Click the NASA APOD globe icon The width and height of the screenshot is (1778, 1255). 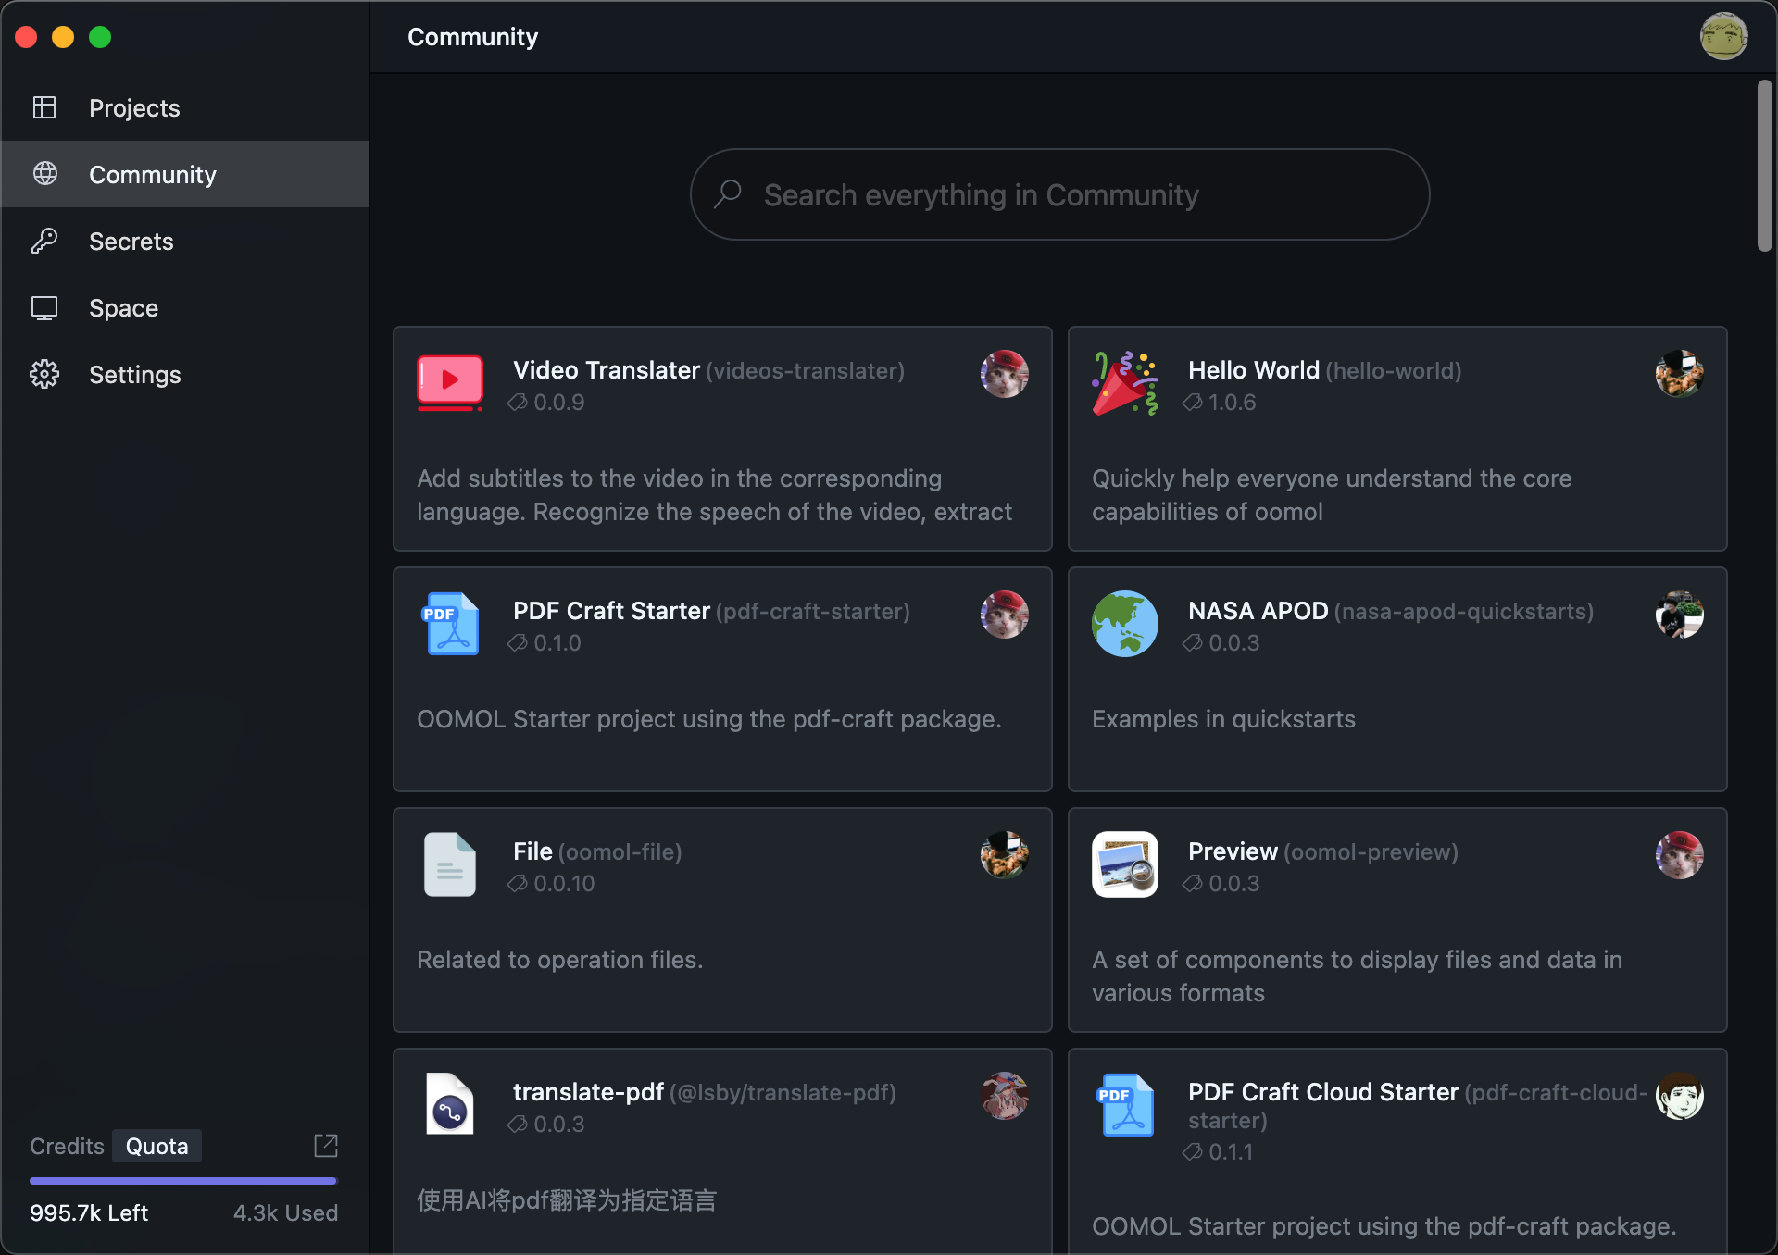(1124, 623)
